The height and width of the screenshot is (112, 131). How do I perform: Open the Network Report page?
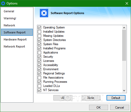[17, 46]
